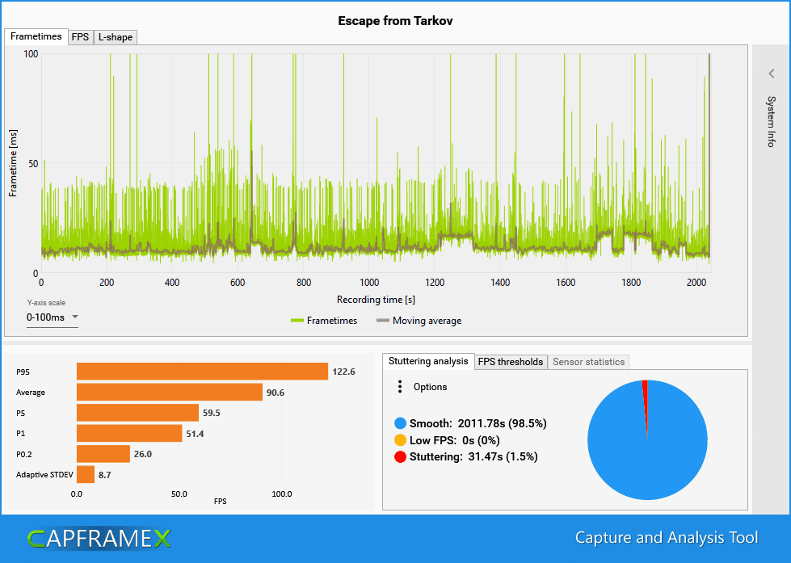The image size is (791, 563).
Task: Click the P0.2 value "26.0"
Action: (x=143, y=454)
